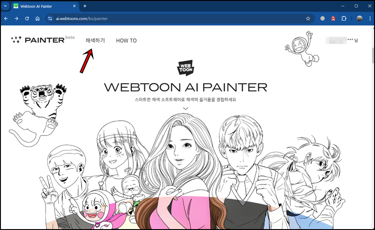The width and height of the screenshot is (375, 230).
Task: Open the HOW TO menu item
Action: tap(126, 41)
